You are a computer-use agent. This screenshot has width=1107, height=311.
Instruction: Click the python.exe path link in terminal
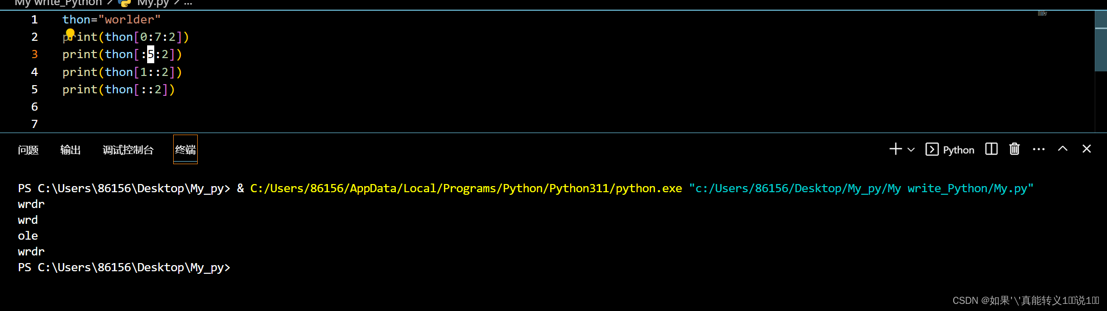466,189
